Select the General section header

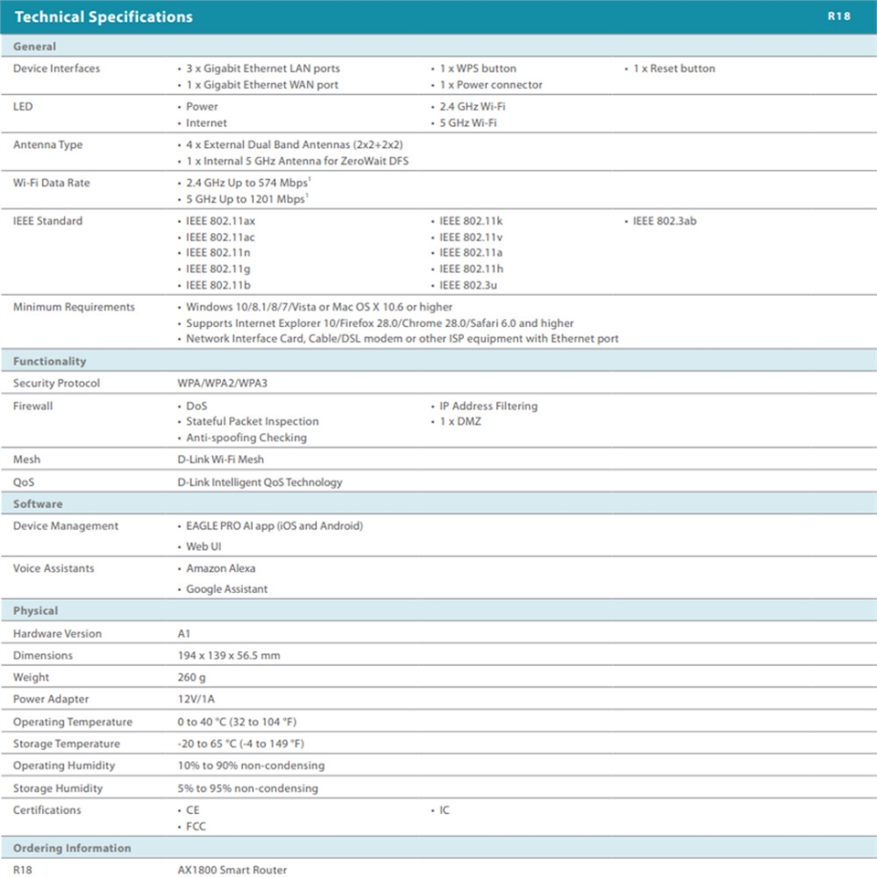[x=35, y=47]
